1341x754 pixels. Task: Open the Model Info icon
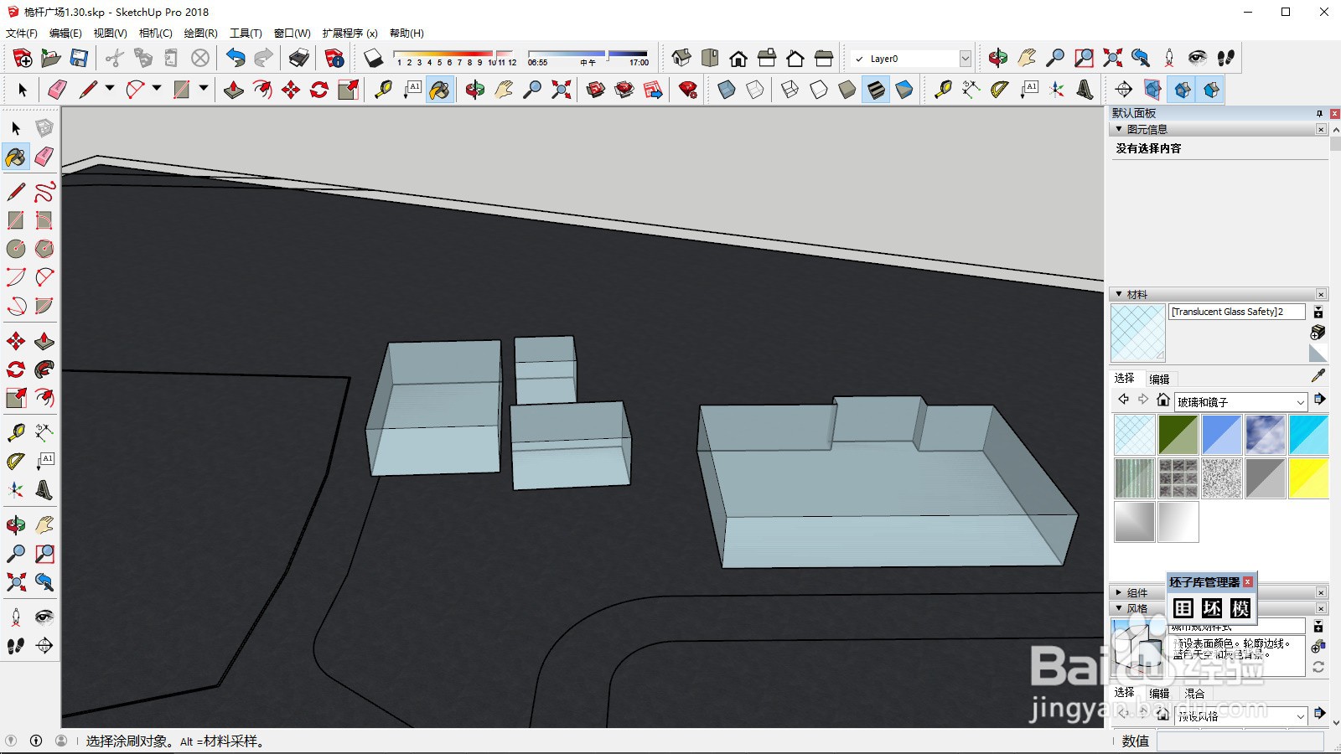(334, 58)
